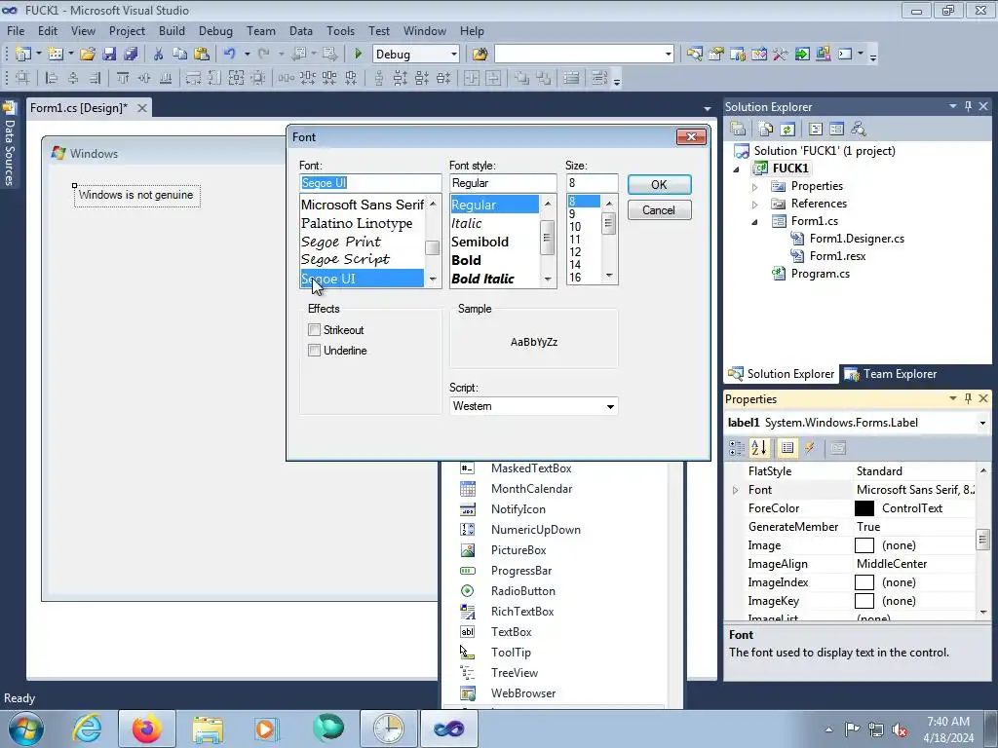998x748 pixels.
Task: Expand the Properties node in Solution Explorer
Action: tap(755, 187)
